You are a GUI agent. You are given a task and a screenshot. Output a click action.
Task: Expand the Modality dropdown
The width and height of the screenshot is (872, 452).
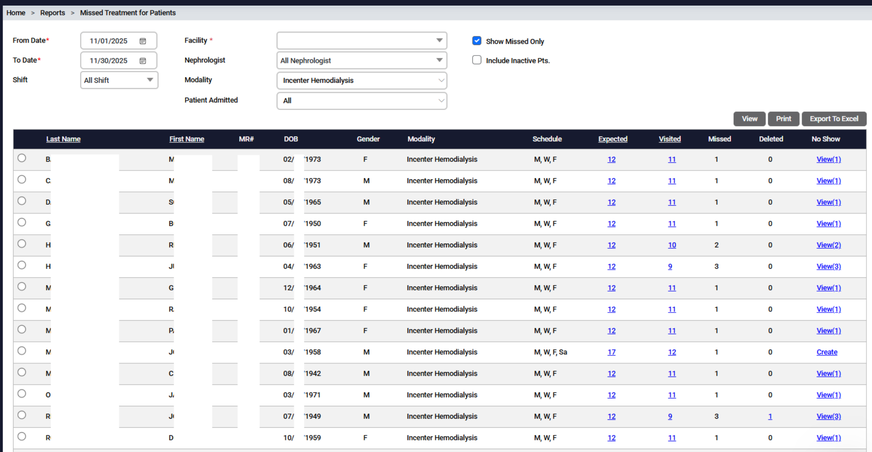pyautogui.click(x=362, y=81)
